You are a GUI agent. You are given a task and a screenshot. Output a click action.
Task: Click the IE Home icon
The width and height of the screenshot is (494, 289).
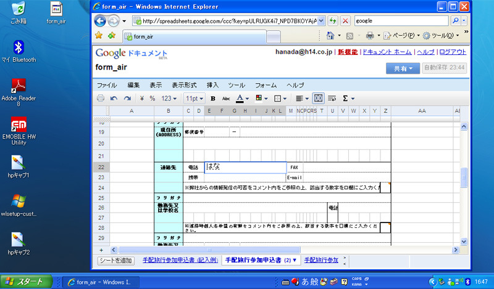click(330, 36)
